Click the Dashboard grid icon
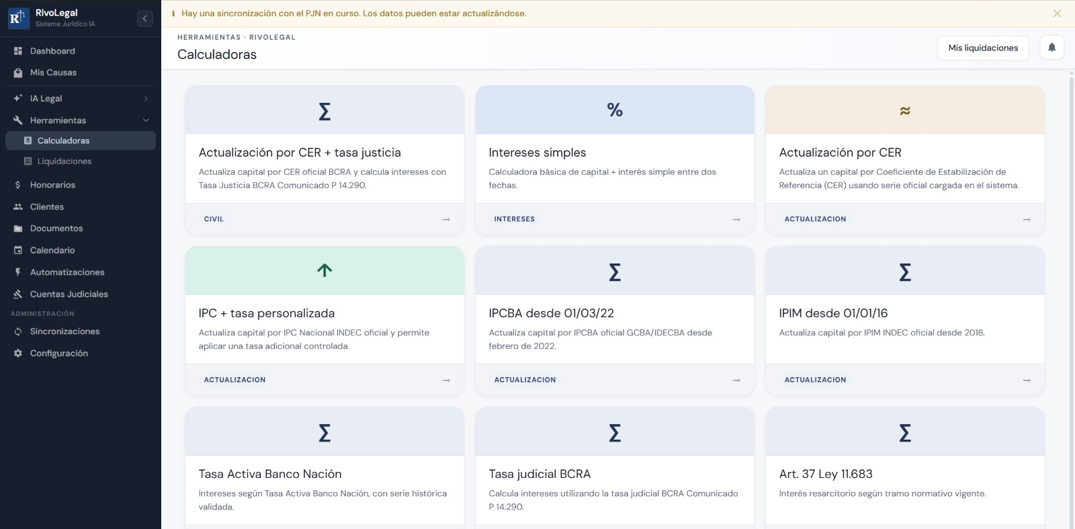1075x529 pixels. tap(18, 51)
